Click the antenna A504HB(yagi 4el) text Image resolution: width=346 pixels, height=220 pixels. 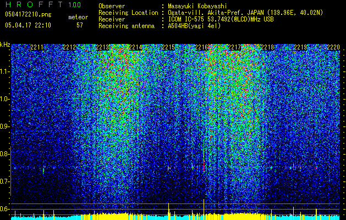pos(194,26)
